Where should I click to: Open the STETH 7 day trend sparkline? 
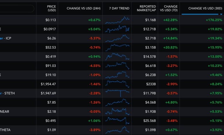click(x=117, y=93)
